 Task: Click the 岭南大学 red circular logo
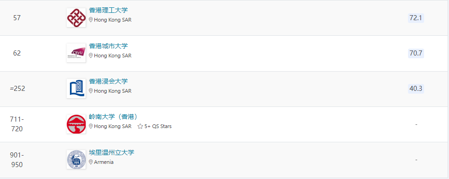click(76, 124)
